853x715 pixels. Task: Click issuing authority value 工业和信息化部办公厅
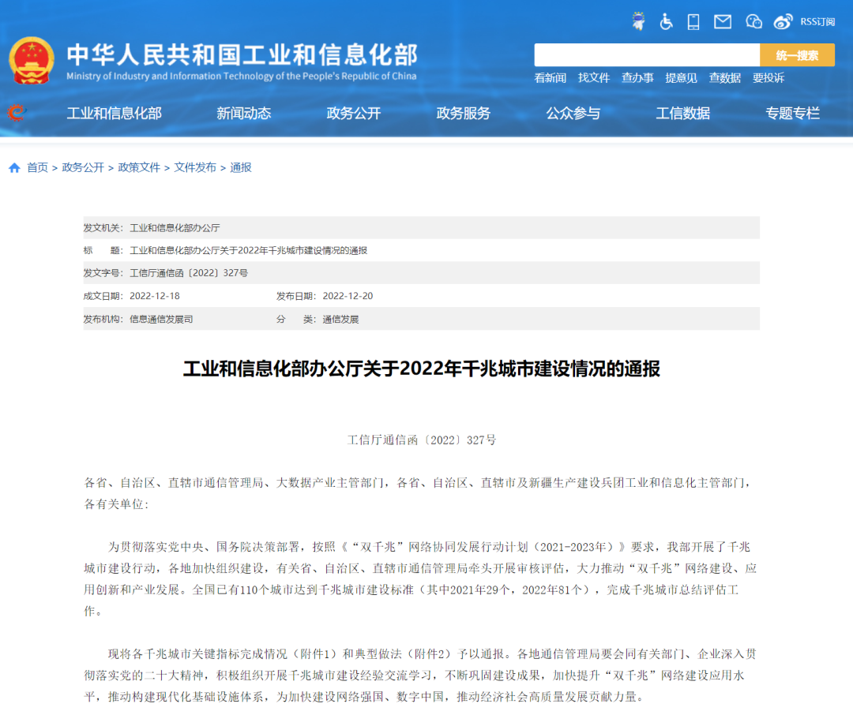pos(175,228)
